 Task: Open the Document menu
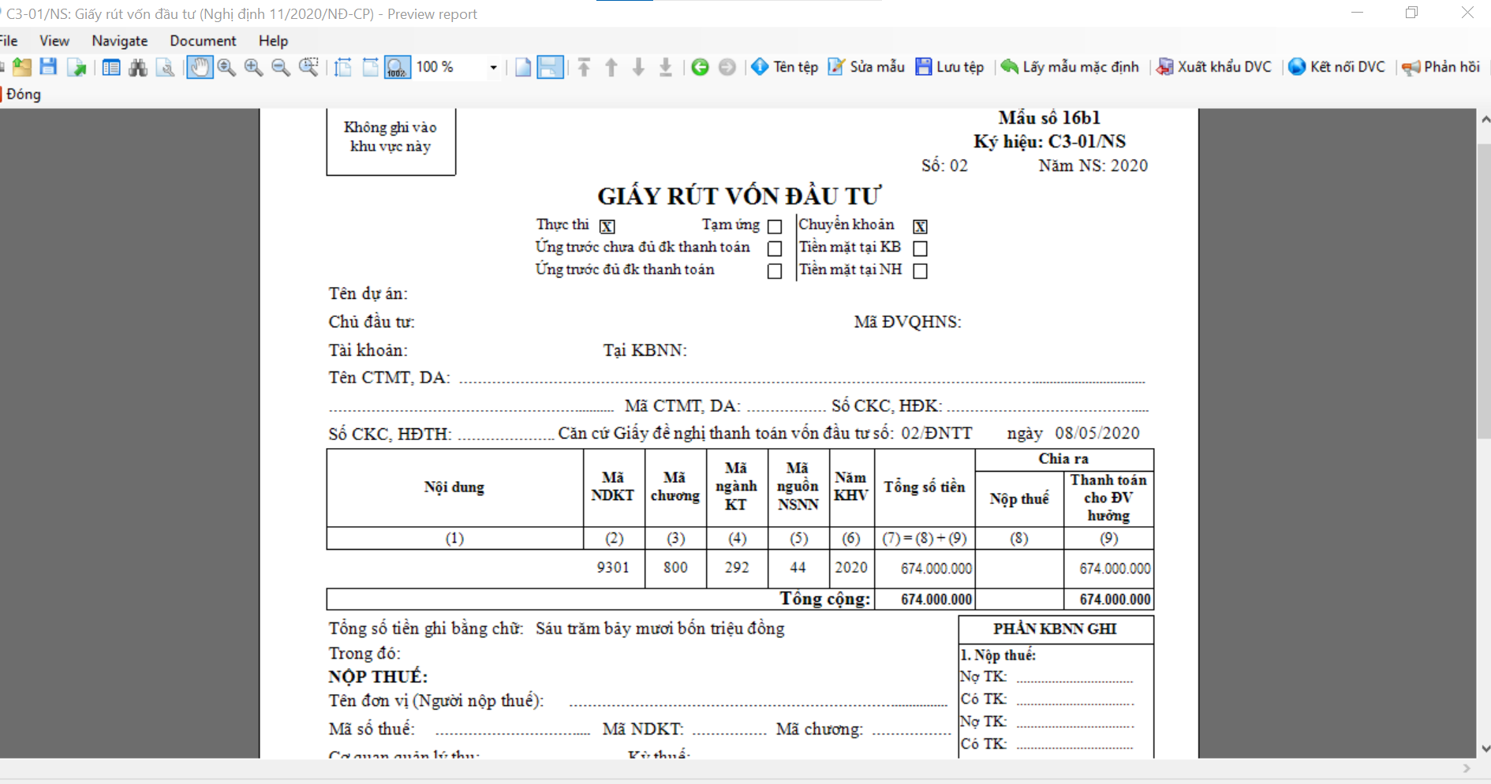pyautogui.click(x=203, y=41)
